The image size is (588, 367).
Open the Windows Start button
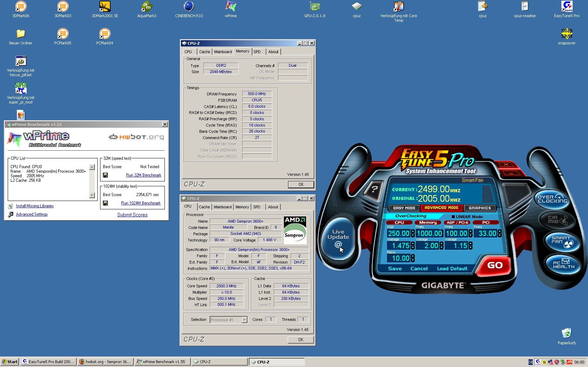click(9, 362)
